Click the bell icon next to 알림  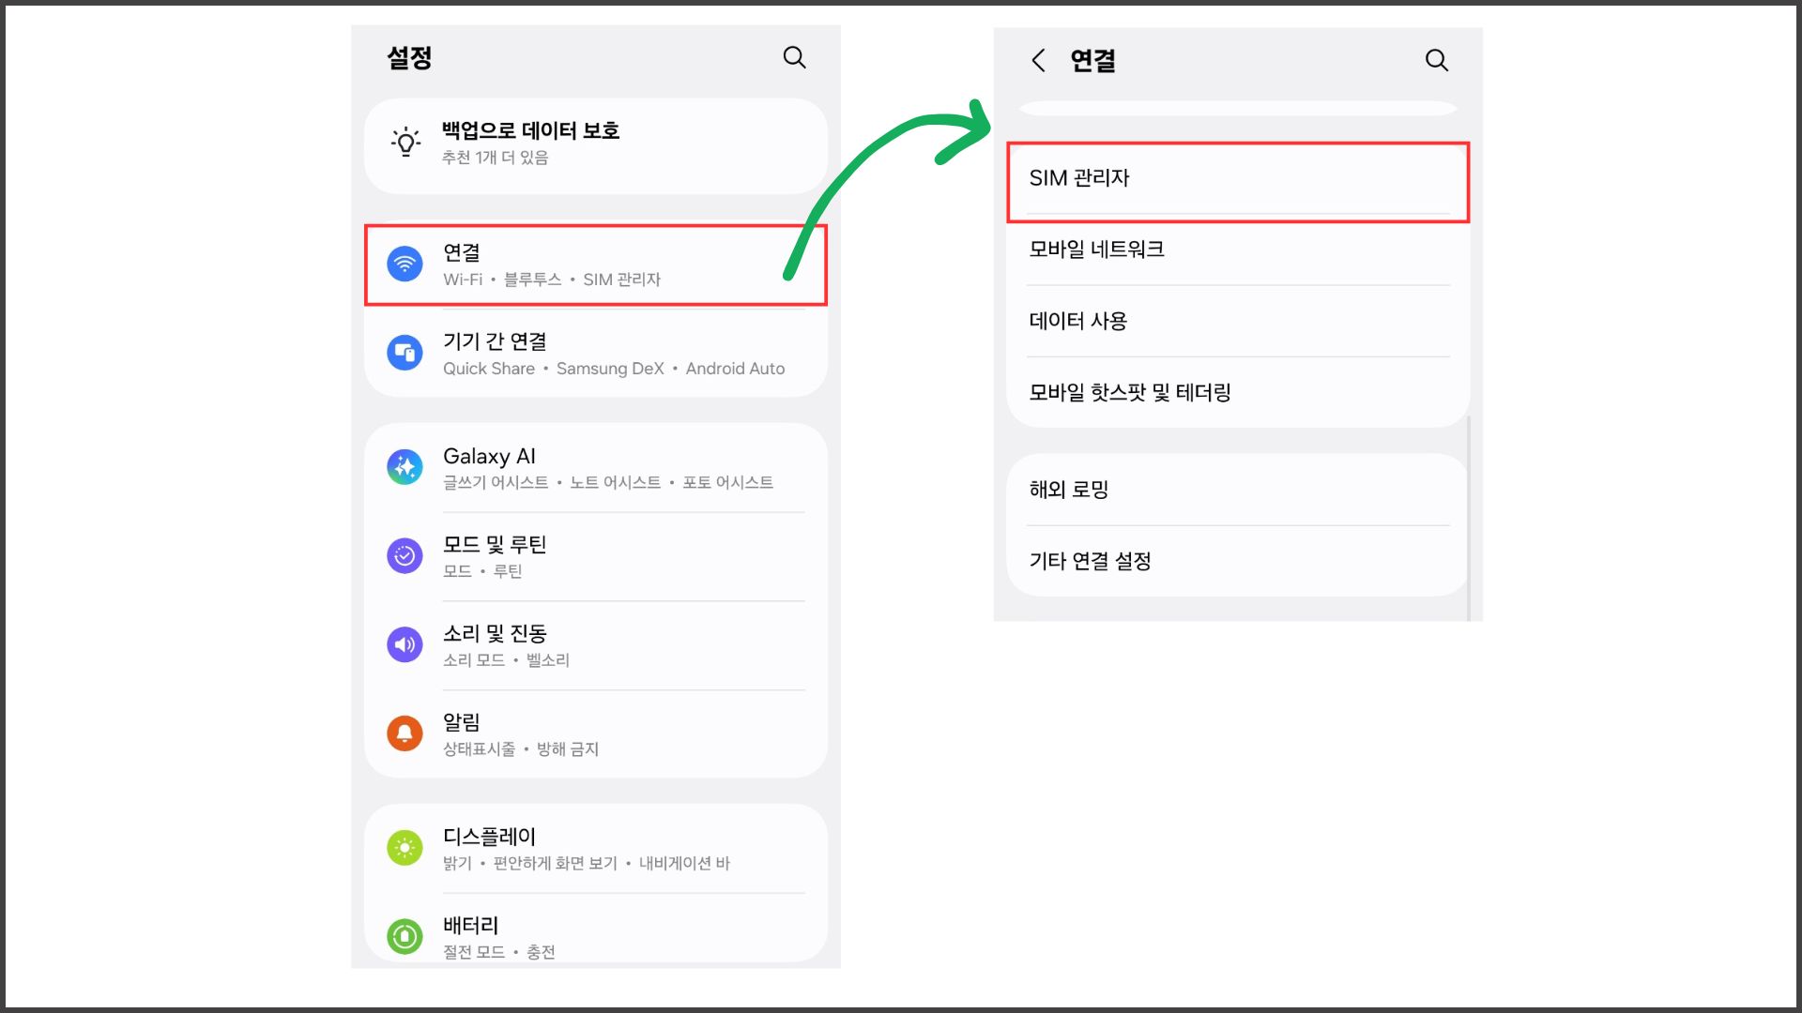404,733
